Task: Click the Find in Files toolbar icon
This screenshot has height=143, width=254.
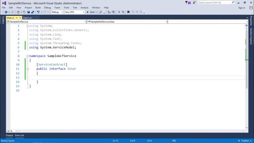Action: click(x=101, y=12)
